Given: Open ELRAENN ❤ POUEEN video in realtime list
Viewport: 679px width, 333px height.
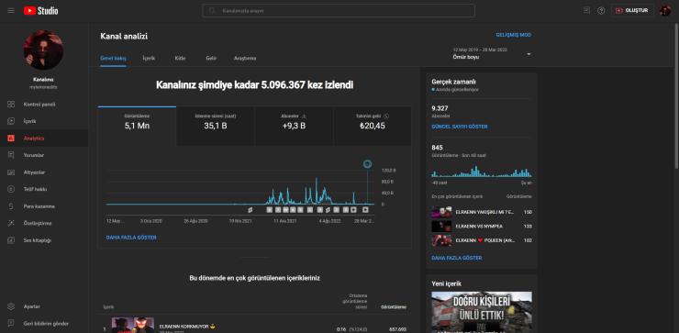Looking at the screenshot, I should pos(482,240).
